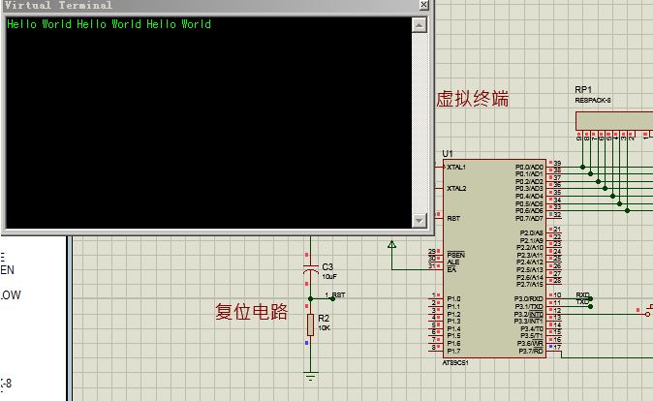Click the red 复位电路 annotation text
This screenshot has height=401, width=653.
click(x=251, y=311)
